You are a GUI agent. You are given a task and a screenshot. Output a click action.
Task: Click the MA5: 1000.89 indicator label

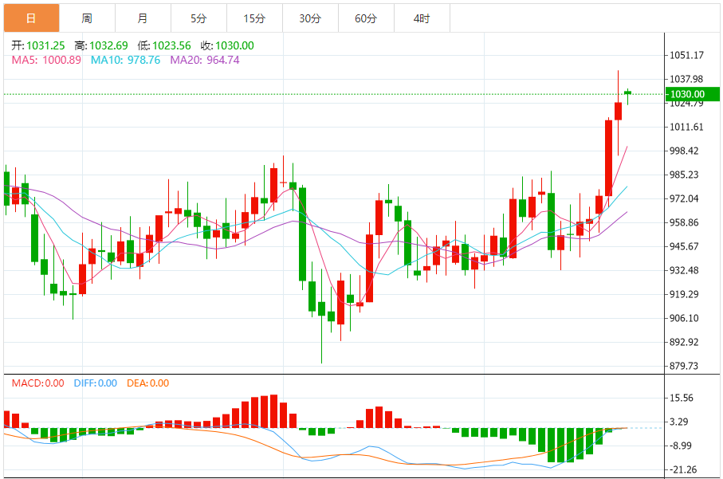pos(46,60)
